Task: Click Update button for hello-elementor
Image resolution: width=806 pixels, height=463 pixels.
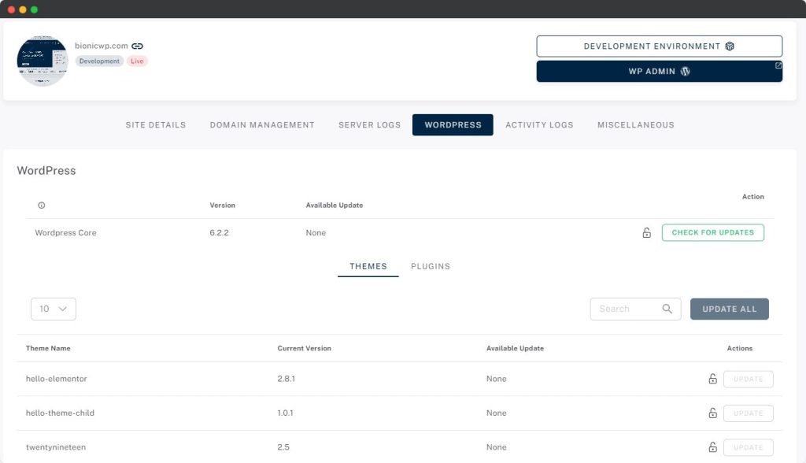Action: point(748,379)
